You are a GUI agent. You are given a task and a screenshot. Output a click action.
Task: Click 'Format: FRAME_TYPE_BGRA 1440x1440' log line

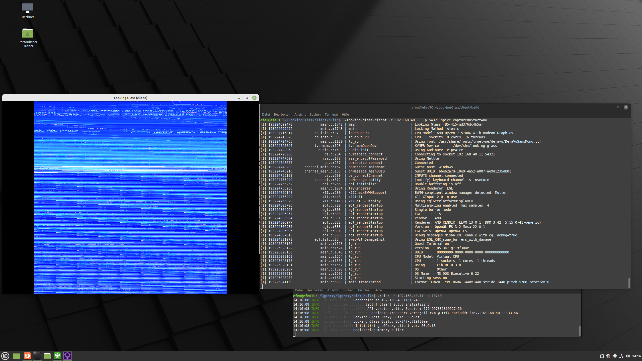pos(482,282)
